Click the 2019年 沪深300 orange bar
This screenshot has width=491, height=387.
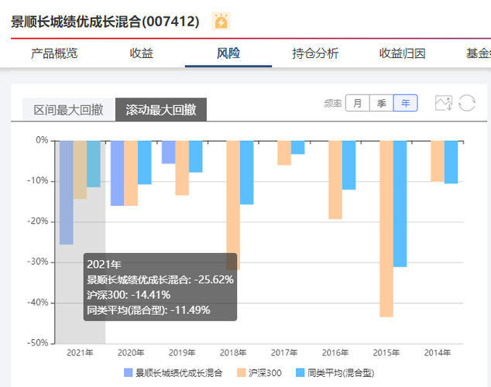[x=182, y=168]
